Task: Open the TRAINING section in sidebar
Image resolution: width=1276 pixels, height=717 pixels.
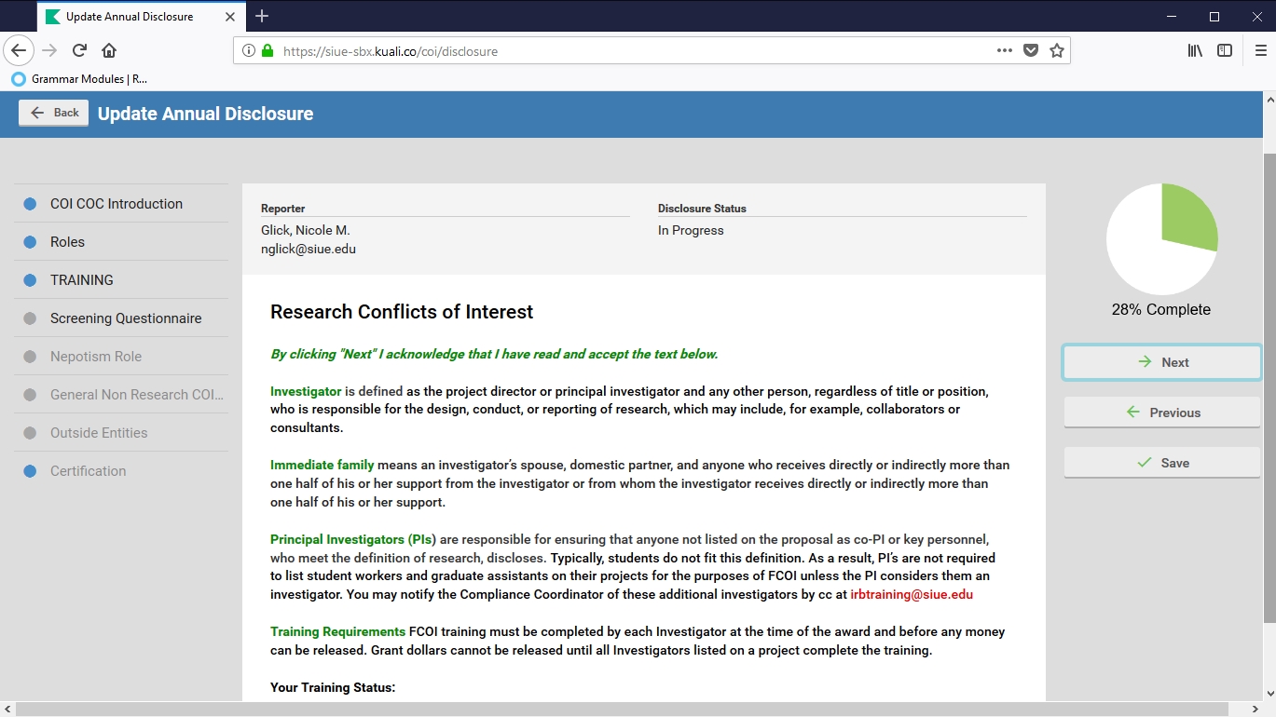Action: (82, 280)
